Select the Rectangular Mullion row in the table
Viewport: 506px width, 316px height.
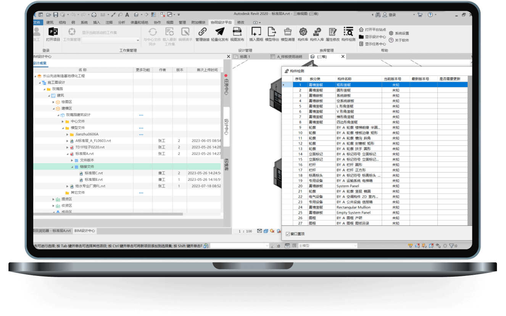coord(380,207)
